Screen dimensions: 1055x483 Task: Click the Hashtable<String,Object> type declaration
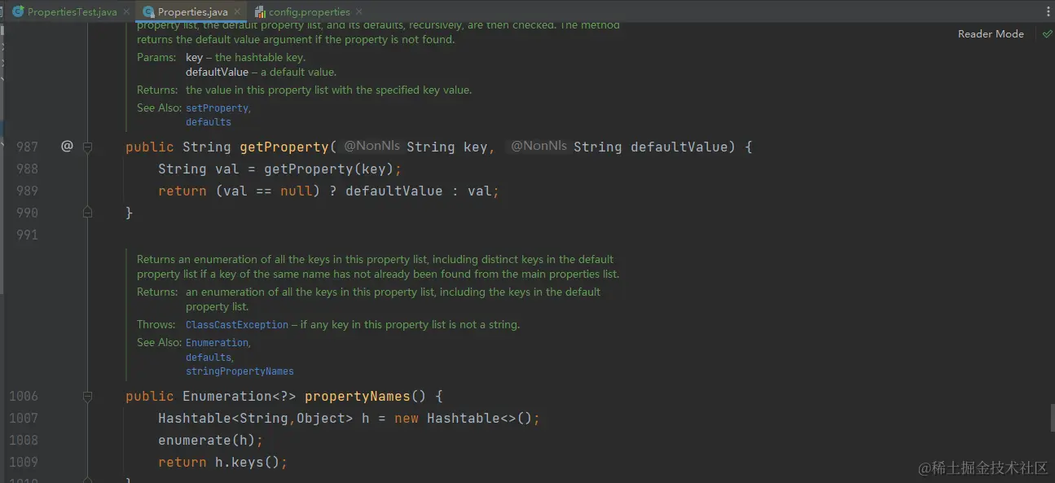[x=256, y=418]
